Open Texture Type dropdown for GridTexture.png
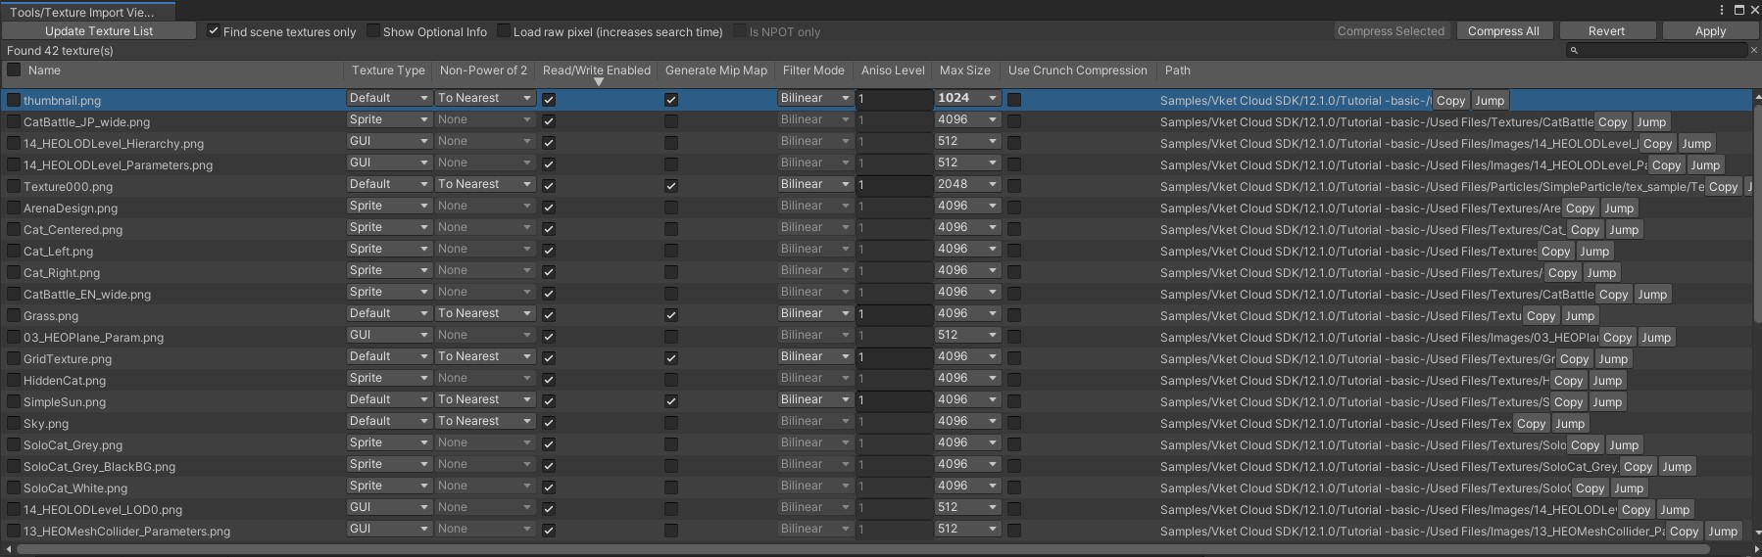Image resolution: width=1762 pixels, height=557 pixels. 389,356
